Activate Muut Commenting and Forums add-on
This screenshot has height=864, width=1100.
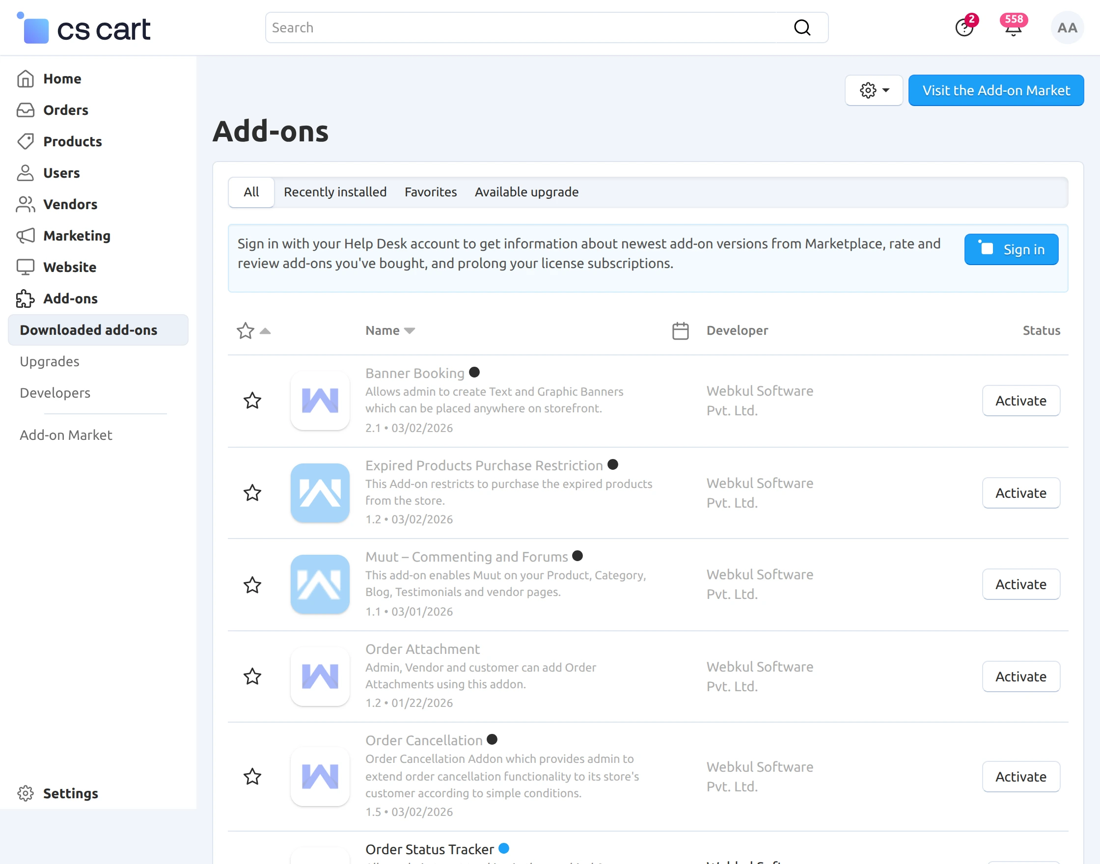[1021, 584]
